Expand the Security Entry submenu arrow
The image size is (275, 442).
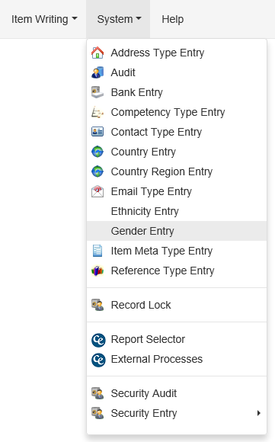point(259,413)
